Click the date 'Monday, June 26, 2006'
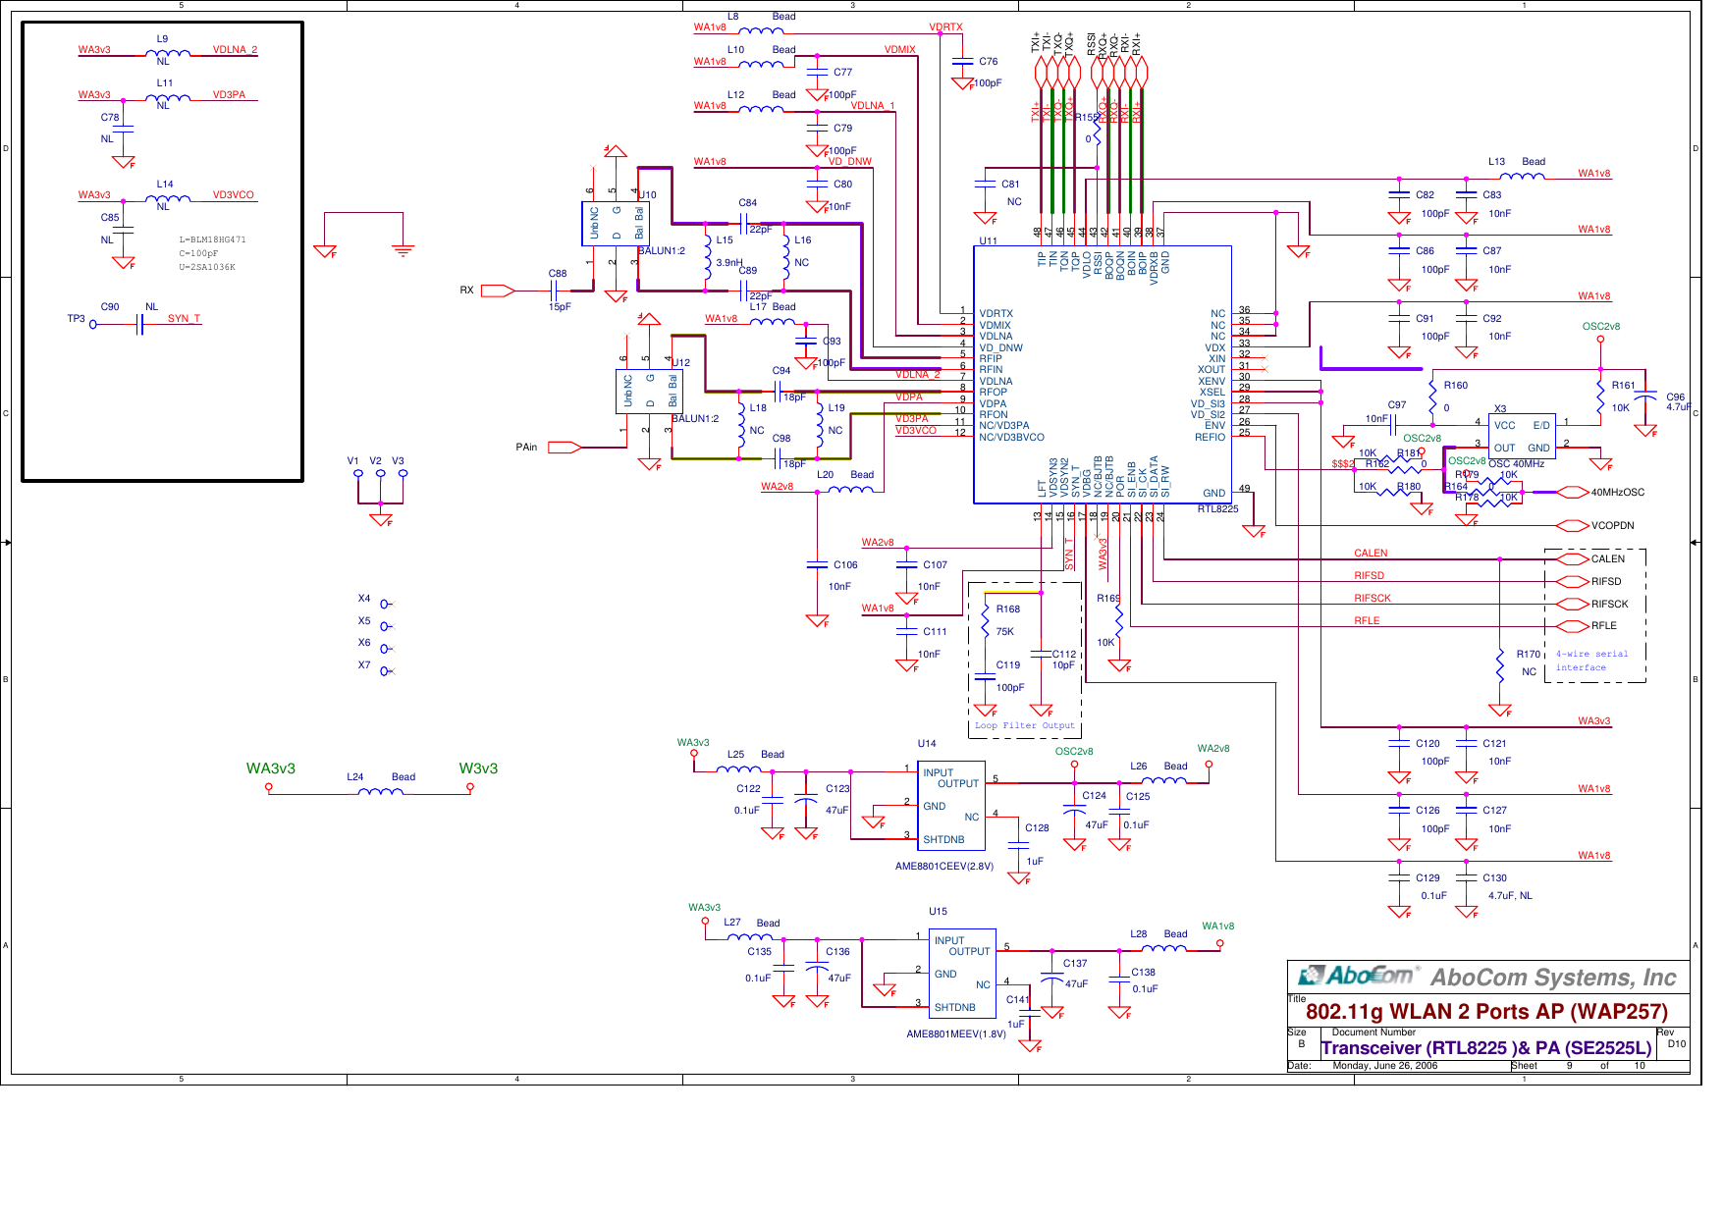This screenshot has width=1723, height=1218. click(x=1384, y=1066)
